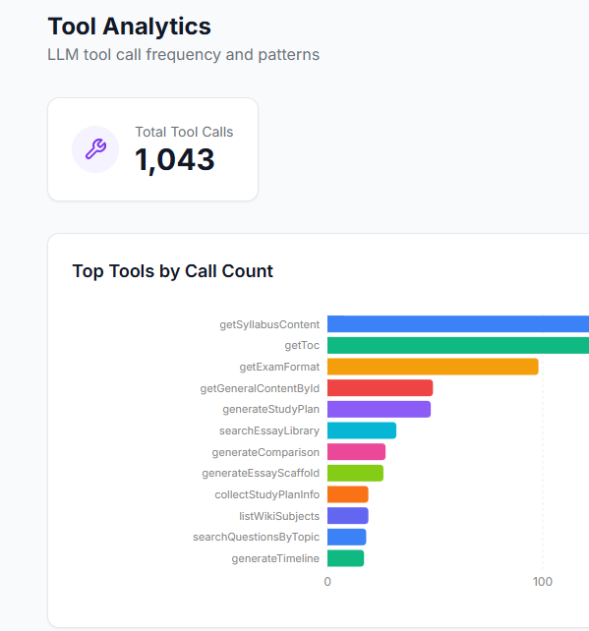Click the blue searchQuestionsByTopic bar
The image size is (589, 631).
[347, 538]
